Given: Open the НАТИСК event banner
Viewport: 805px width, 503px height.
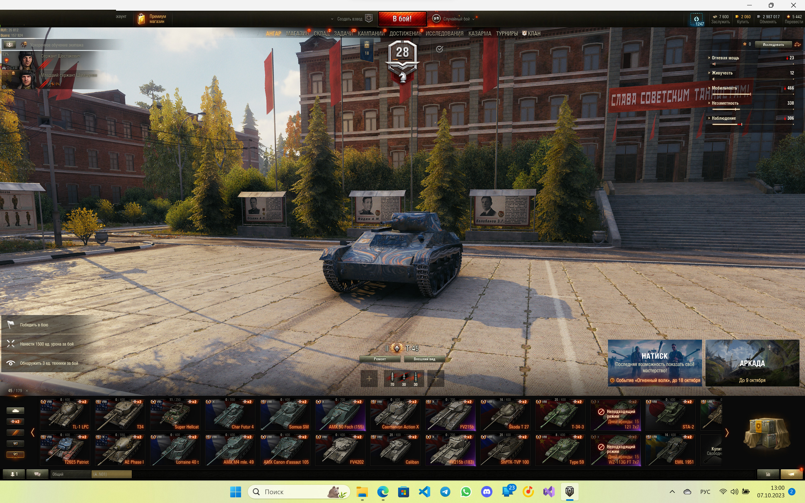Looking at the screenshot, I should 655,363.
